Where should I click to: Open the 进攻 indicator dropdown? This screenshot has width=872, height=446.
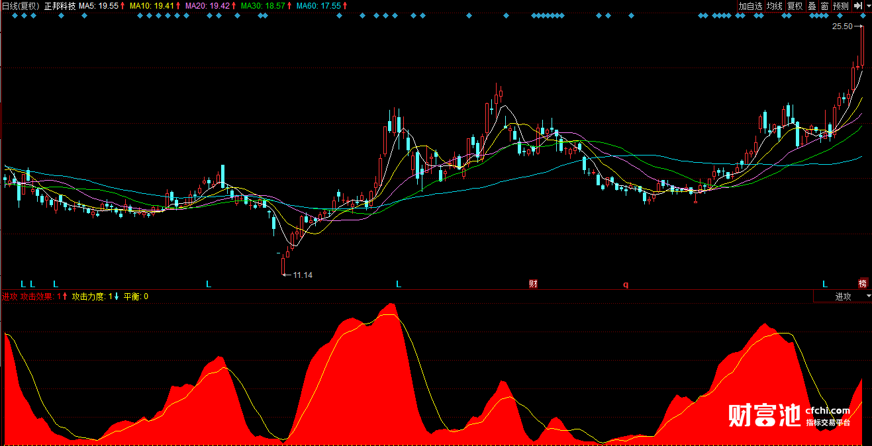click(x=843, y=296)
